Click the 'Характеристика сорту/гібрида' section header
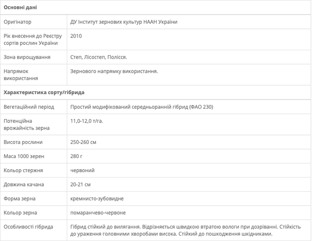The height and width of the screenshot is (241, 312). 44,92
